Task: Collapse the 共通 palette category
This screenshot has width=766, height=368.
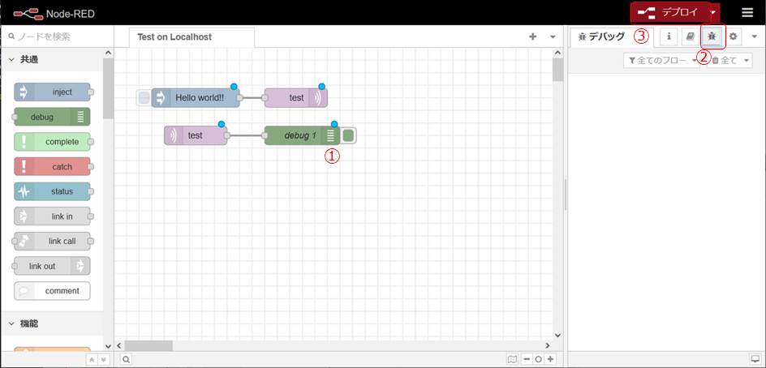Action: (12, 59)
